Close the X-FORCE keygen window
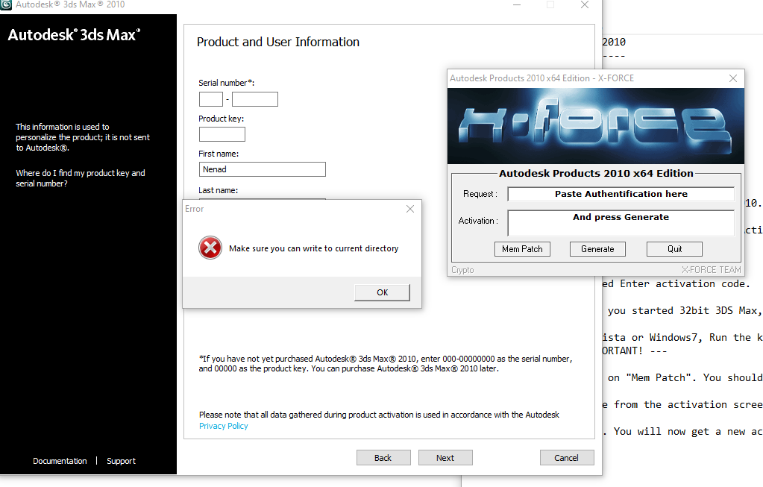This screenshot has height=487, width=763. coord(733,78)
